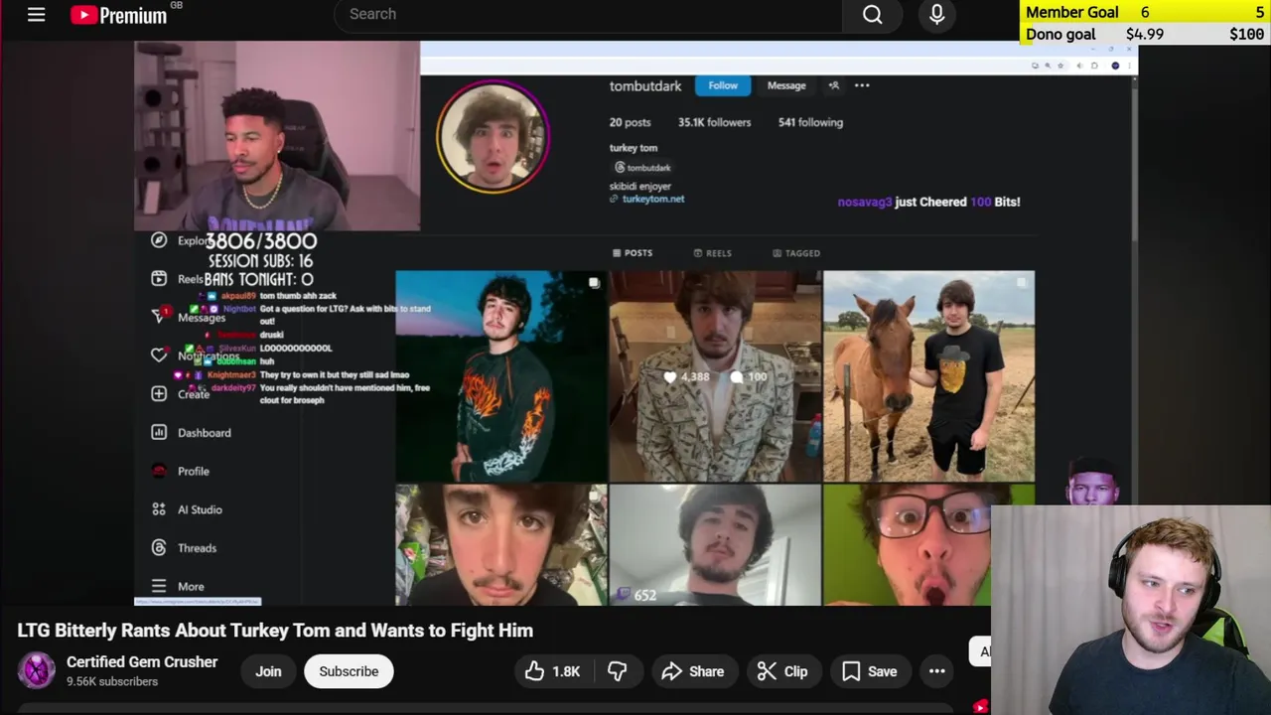Open Profile in Instagram sidebar
Screen dimensions: 1271x715
tap(180, 471)
